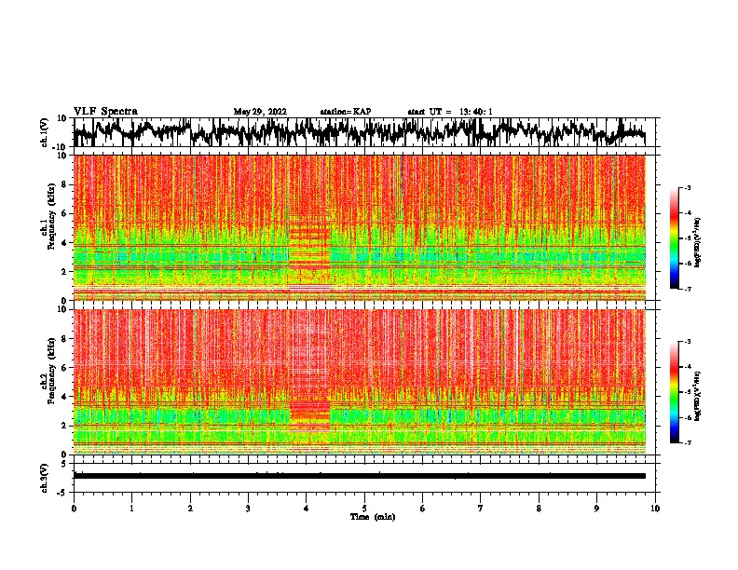Click the "station=KAP" label
This screenshot has height=570, width=738.
coord(346,112)
